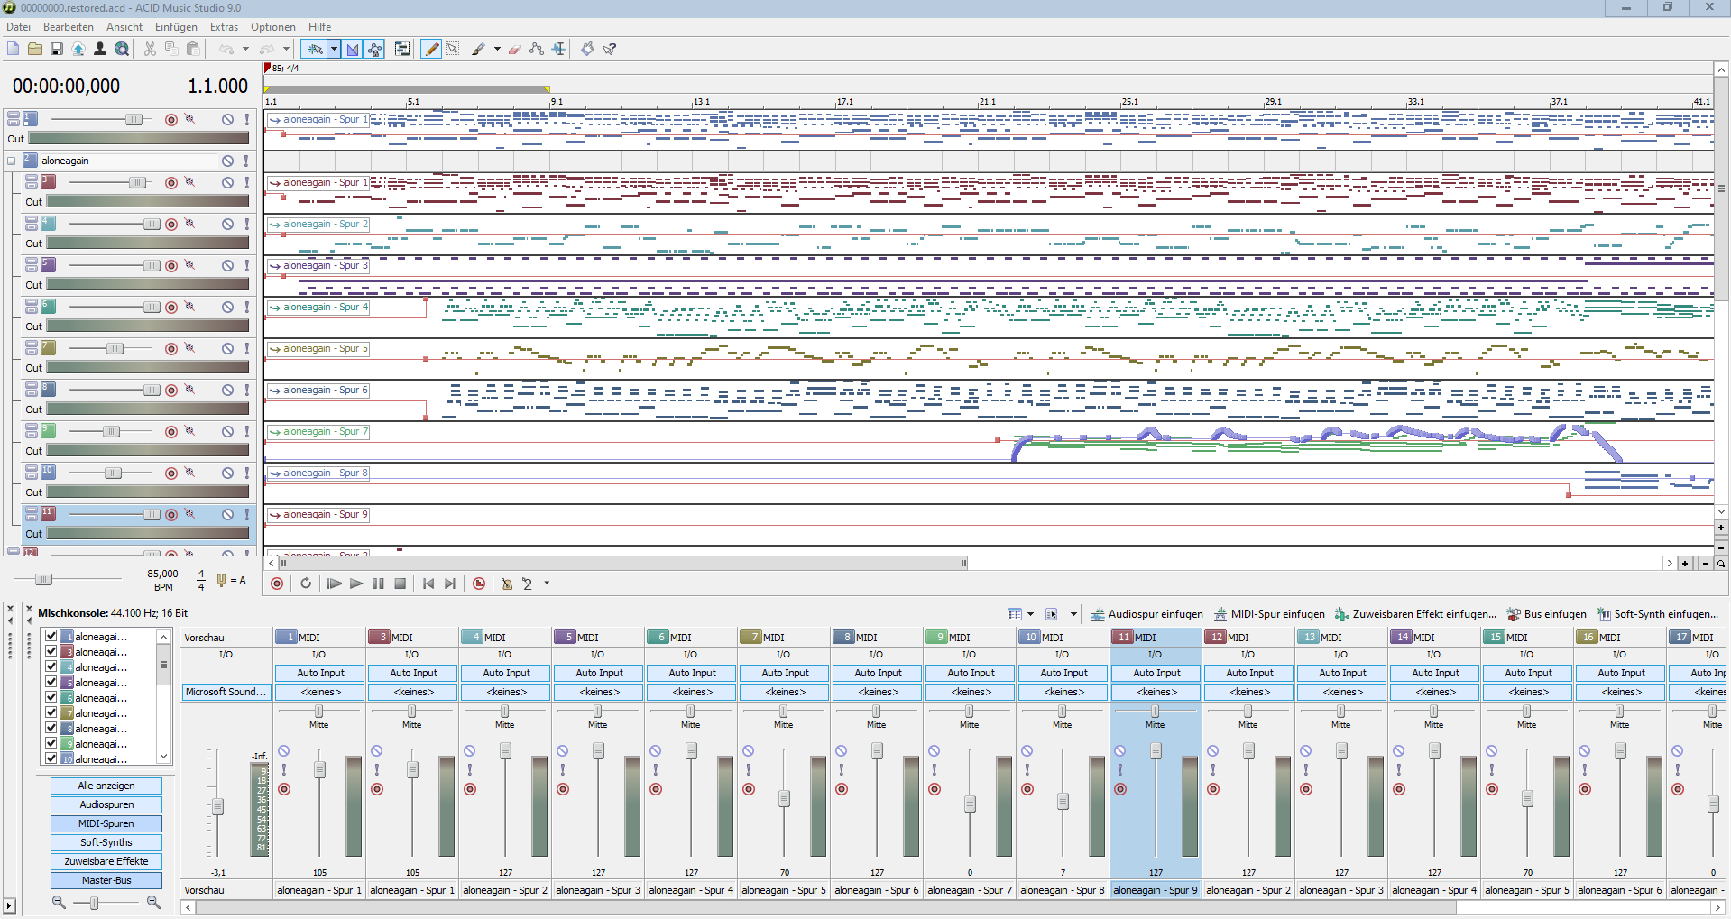Open the Extras menu
Viewport: 1731px width, 919px height.
(x=224, y=27)
